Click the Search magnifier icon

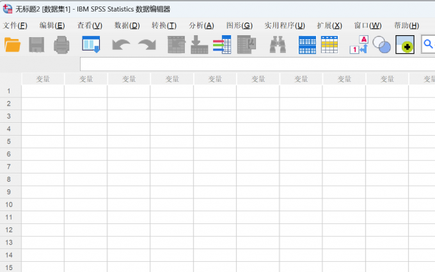428,44
